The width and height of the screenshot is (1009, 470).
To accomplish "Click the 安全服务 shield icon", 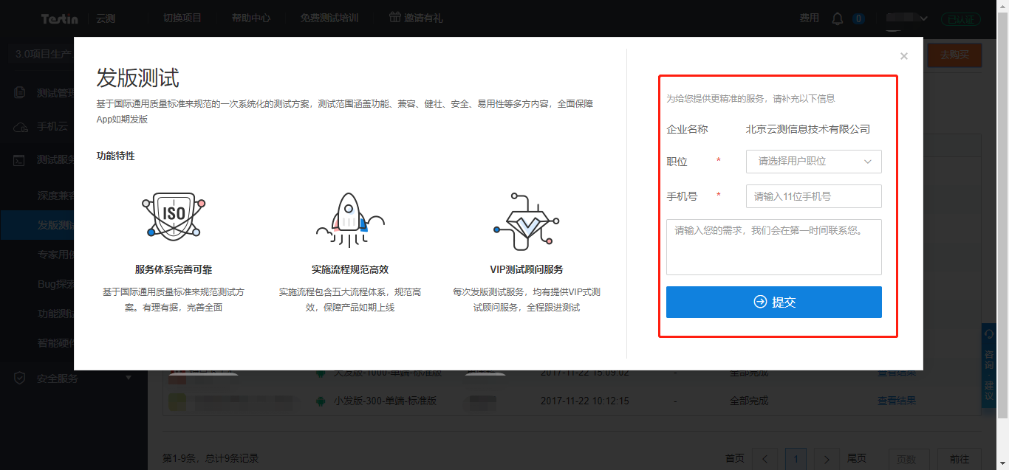I will [21, 379].
